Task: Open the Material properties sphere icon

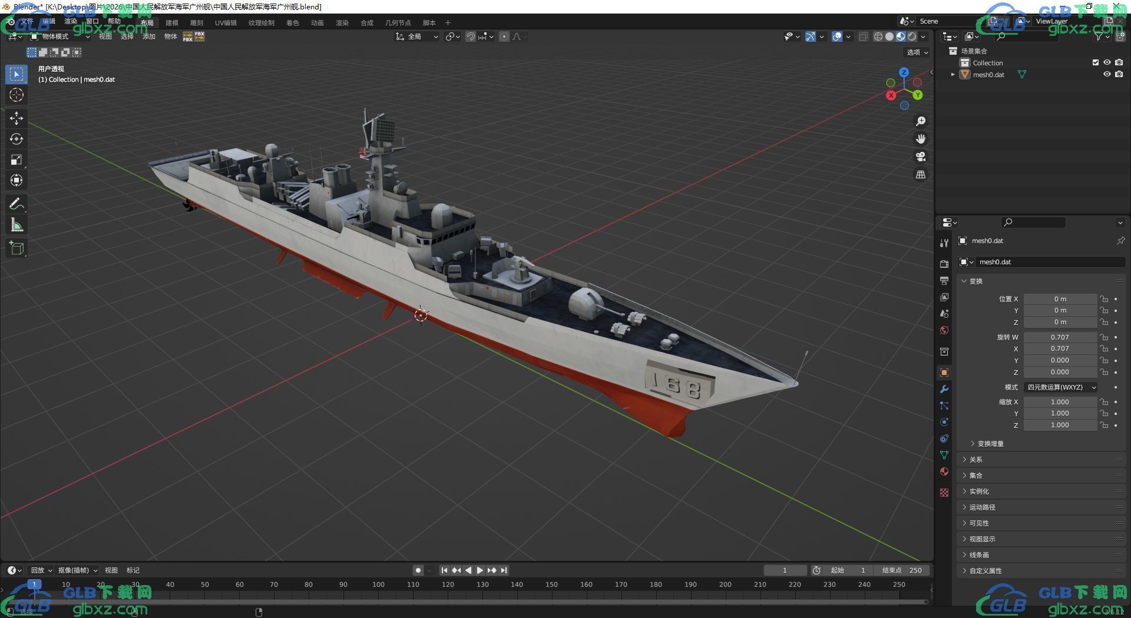Action: [944, 471]
